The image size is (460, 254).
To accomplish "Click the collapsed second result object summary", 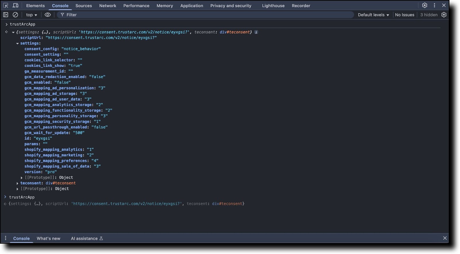I will pos(126,204).
